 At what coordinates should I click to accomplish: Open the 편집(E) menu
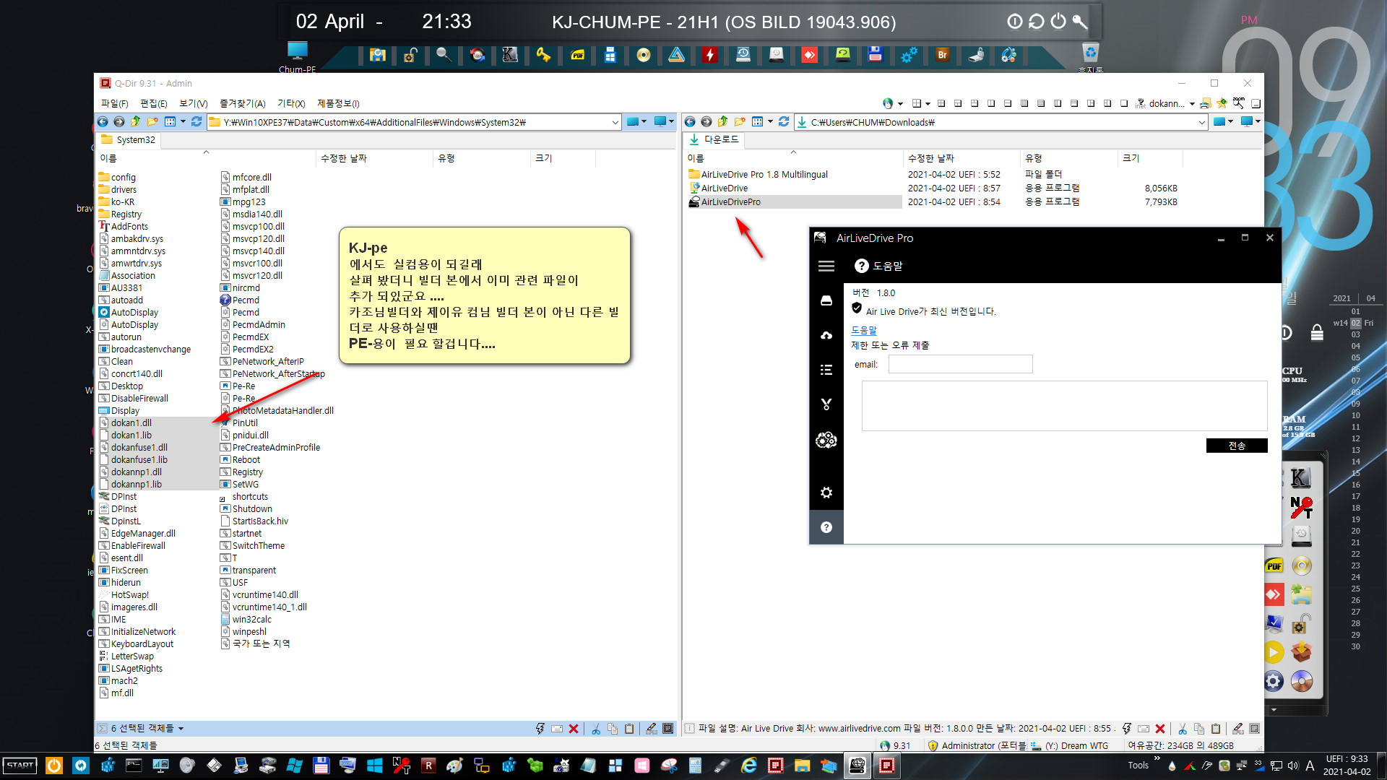pos(153,104)
